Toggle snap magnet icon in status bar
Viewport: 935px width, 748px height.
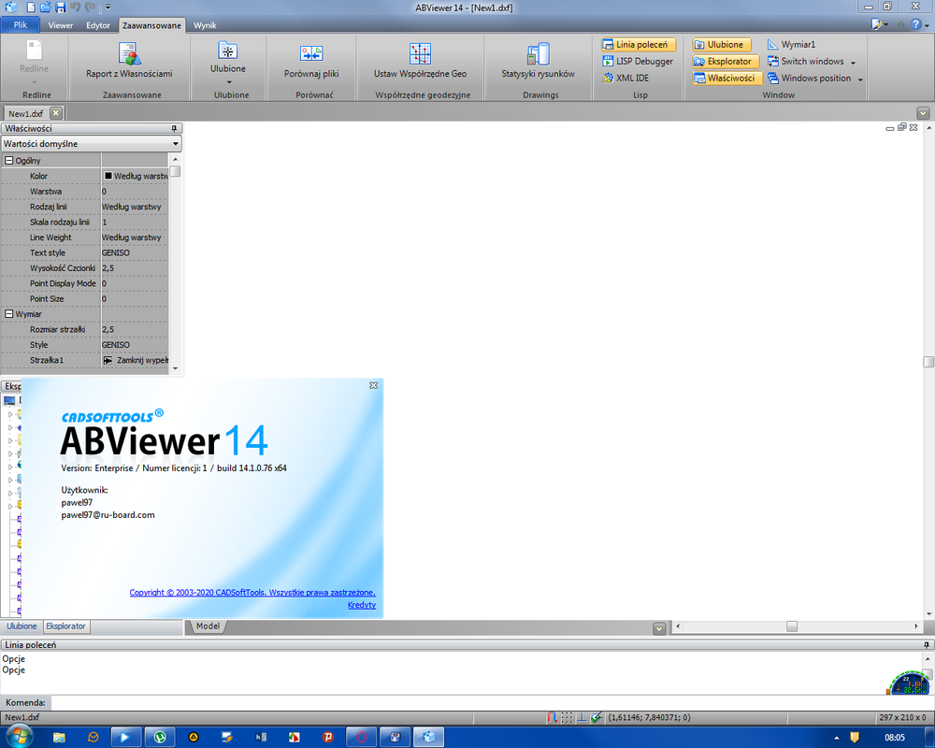[x=553, y=717]
